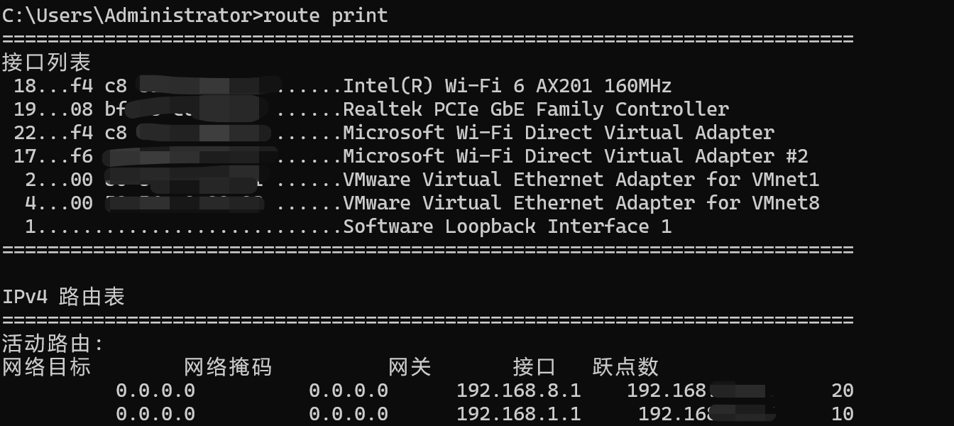Click the Wi-Fi Direct Virtual Adapter #2 entry
Screen dimensions: 954x426
[575, 156]
